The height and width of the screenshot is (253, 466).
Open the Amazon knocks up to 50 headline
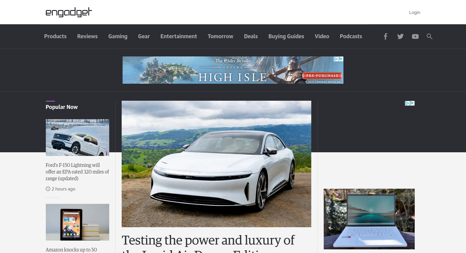click(x=71, y=250)
